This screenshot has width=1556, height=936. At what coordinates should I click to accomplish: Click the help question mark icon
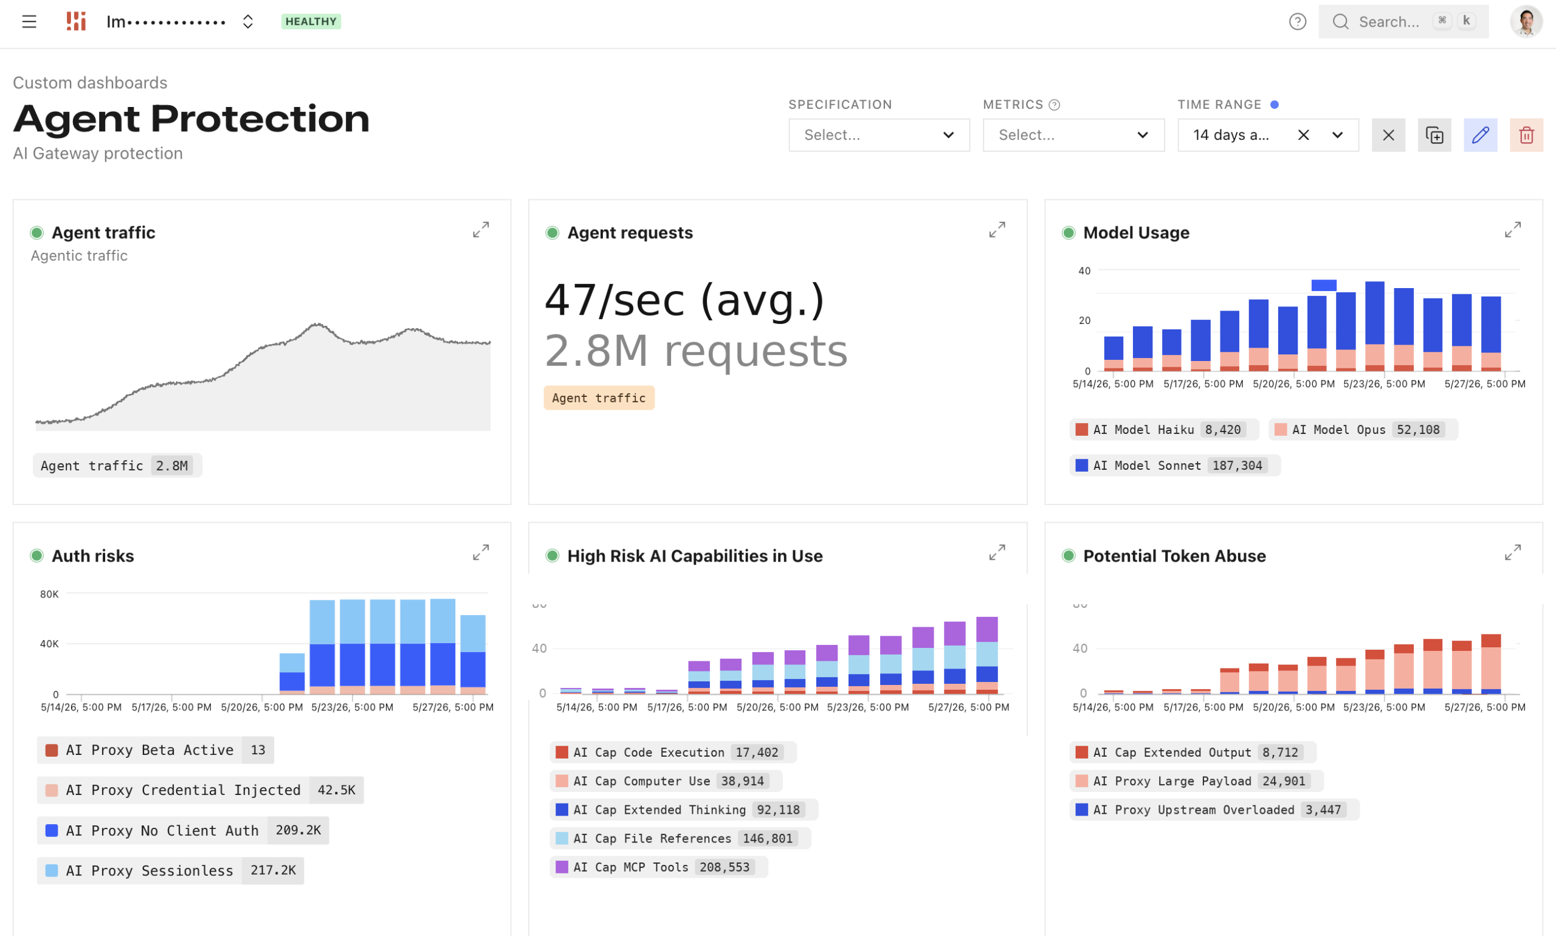tap(1297, 21)
